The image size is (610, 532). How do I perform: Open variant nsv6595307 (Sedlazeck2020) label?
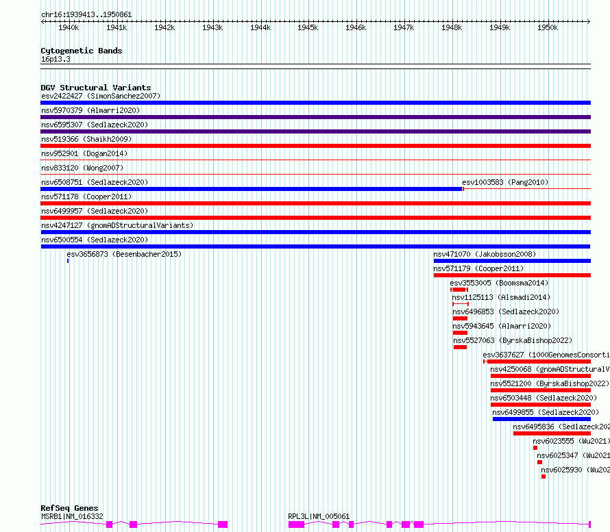pyautogui.click(x=95, y=125)
